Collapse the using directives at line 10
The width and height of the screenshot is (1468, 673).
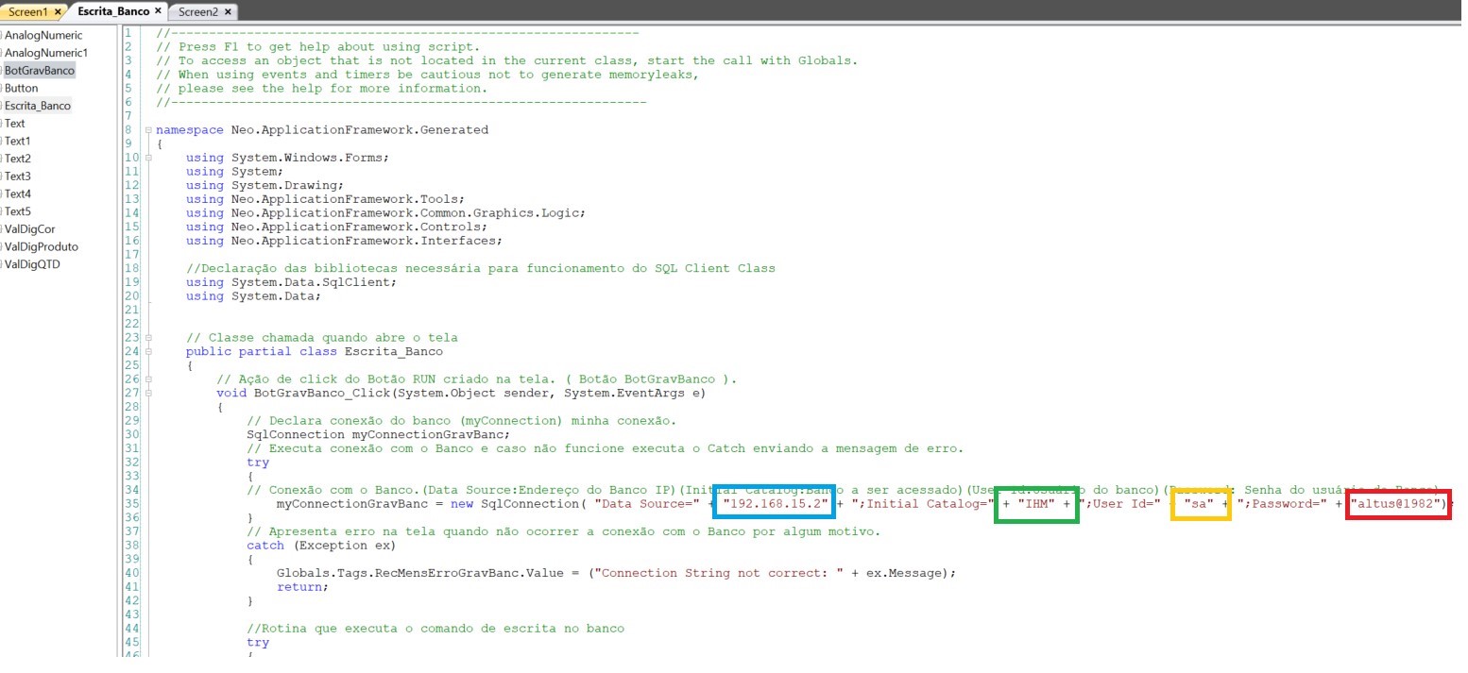click(x=147, y=158)
